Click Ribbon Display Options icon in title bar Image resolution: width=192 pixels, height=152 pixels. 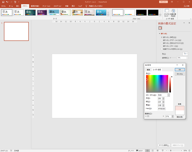[172, 2]
